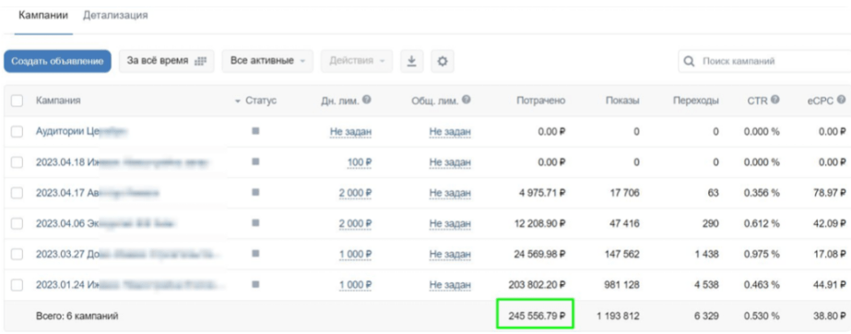851x334 pixels.
Task: Switch to the Детализация tab
Action: (115, 15)
